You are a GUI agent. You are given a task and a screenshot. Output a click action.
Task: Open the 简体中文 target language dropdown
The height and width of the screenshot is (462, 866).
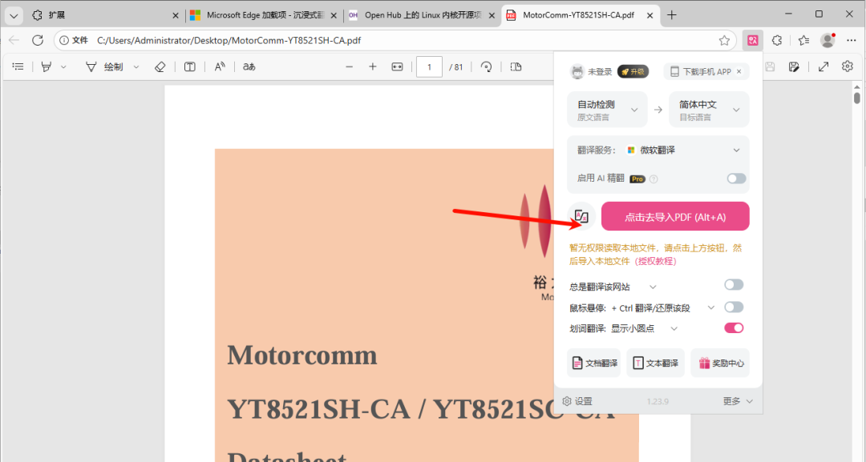click(709, 109)
